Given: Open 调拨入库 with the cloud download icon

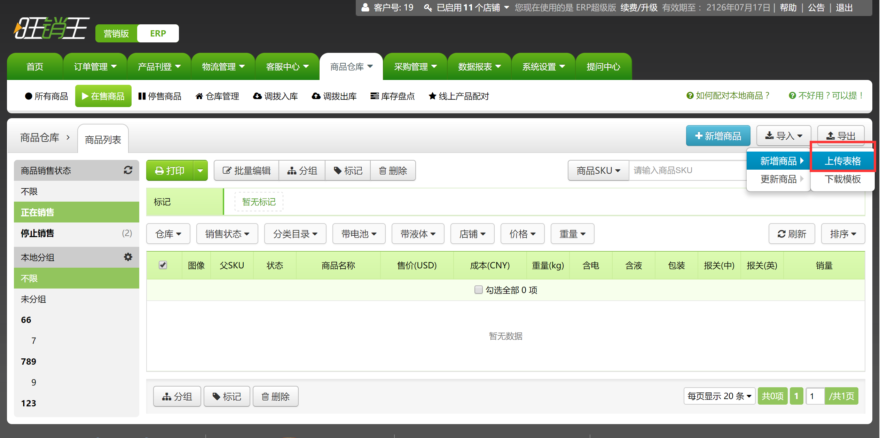Looking at the screenshot, I should [x=275, y=96].
